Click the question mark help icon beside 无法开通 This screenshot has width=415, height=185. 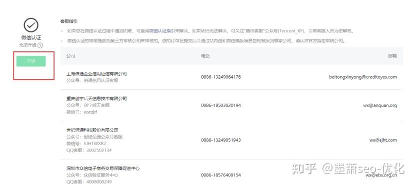point(40,45)
